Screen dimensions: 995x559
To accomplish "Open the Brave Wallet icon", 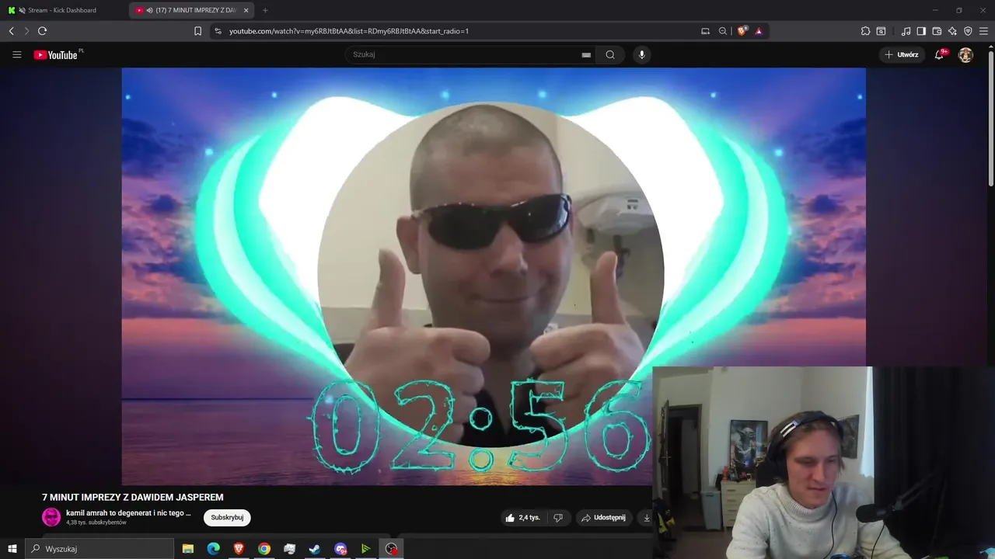I will pos(937,31).
